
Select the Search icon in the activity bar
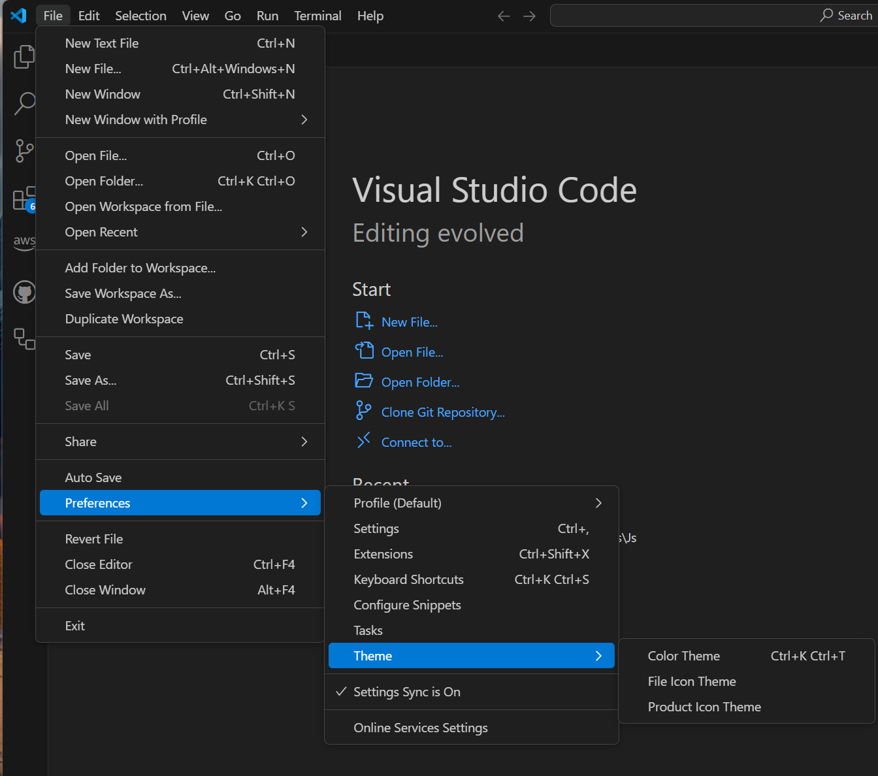click(x=24, y=103)
